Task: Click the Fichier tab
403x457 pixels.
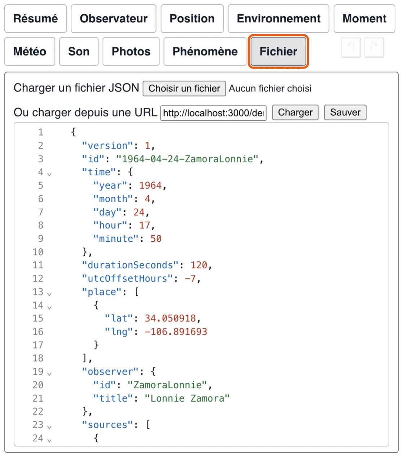Action: coord(279,51)
